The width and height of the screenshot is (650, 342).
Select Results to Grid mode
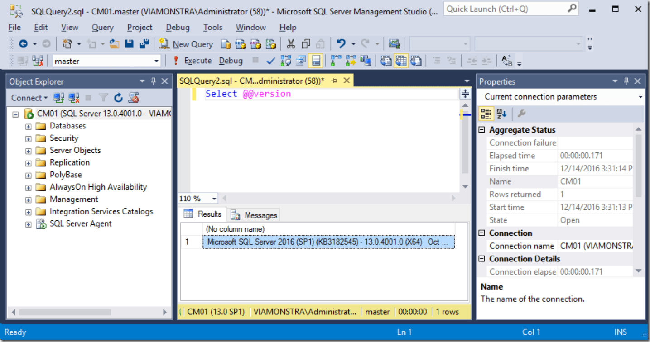[x=400, y=61]
